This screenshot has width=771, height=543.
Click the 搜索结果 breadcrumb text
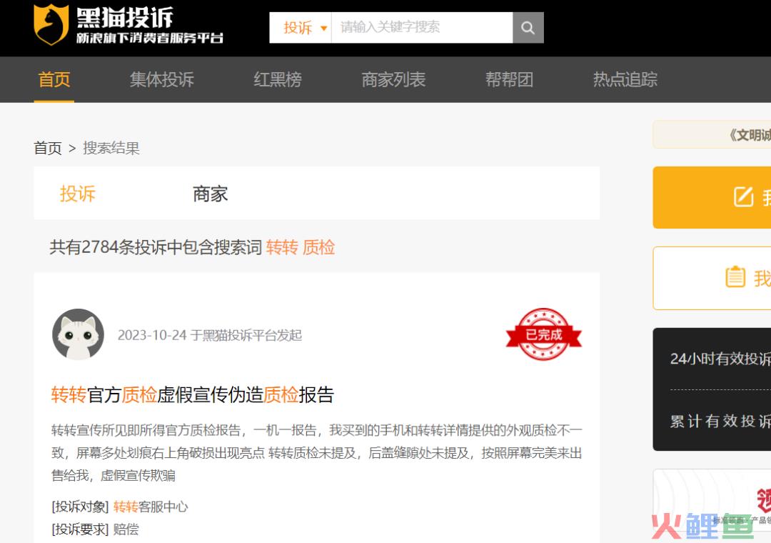(111, 148)
